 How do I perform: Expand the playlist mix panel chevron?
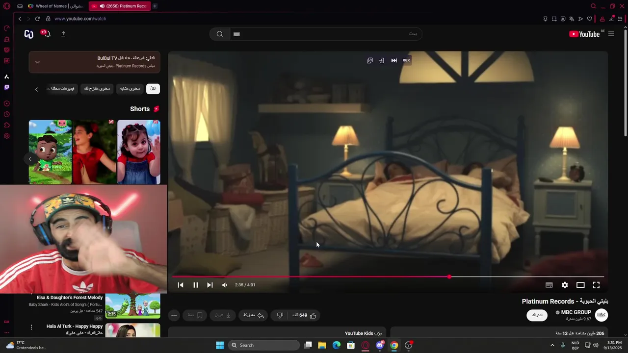tap(37, 62)
